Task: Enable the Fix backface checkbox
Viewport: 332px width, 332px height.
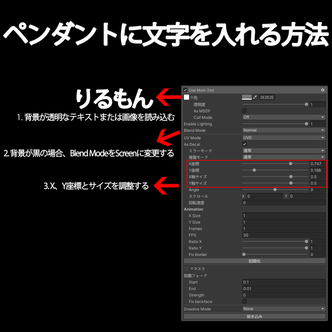Action: [244, 301]
